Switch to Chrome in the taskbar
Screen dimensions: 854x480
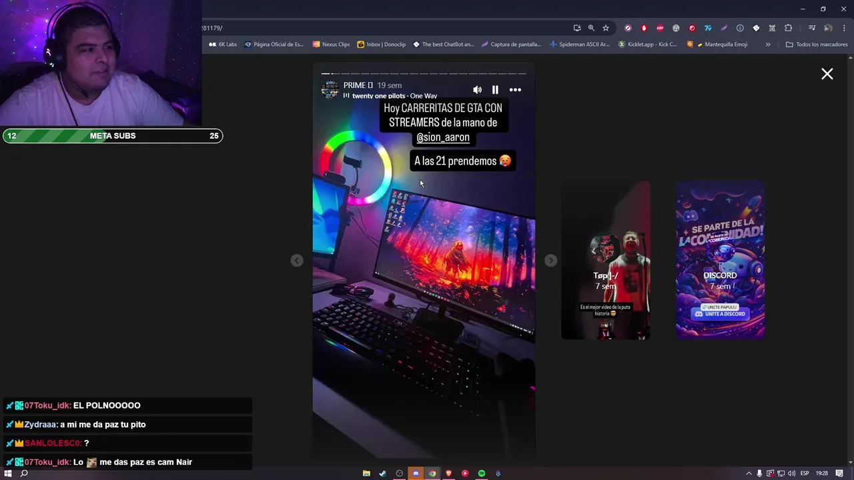(432, 473)
